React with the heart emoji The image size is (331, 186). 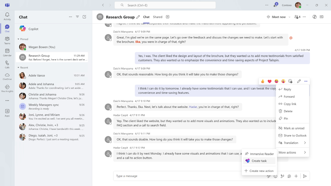[269, 82]
